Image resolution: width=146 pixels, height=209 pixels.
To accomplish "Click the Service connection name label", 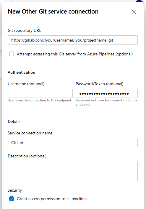I will pyautogui.click(x=30, y=133).
